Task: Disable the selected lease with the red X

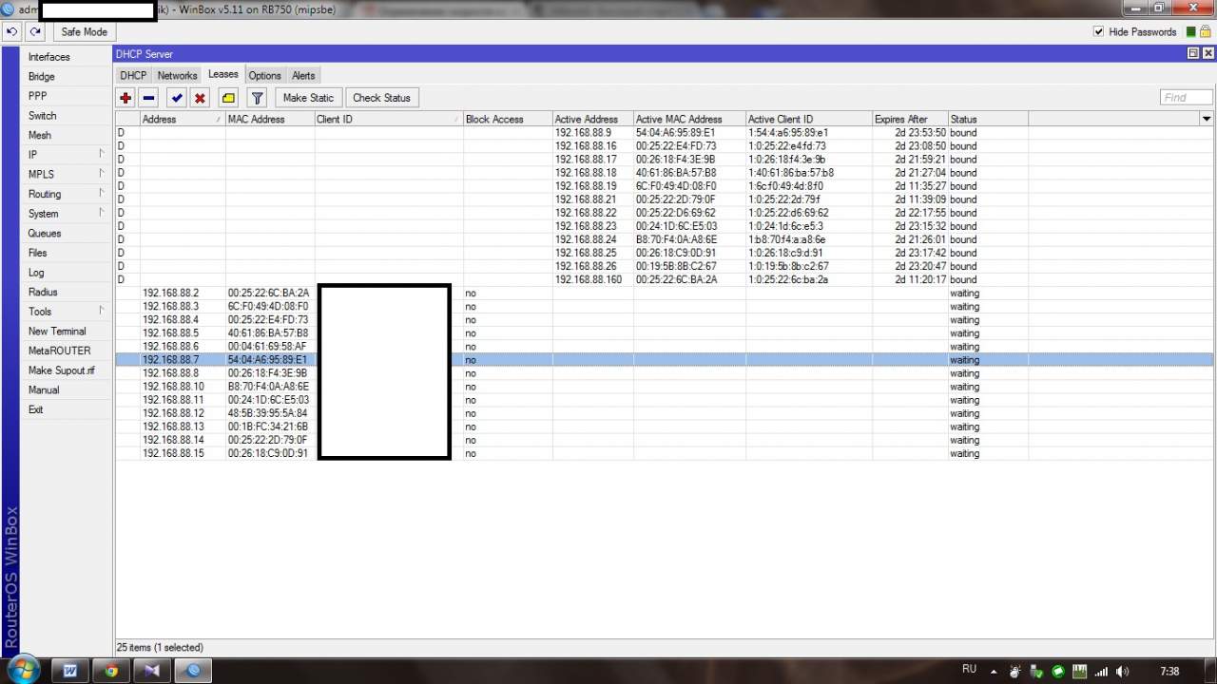Action: 200,98
